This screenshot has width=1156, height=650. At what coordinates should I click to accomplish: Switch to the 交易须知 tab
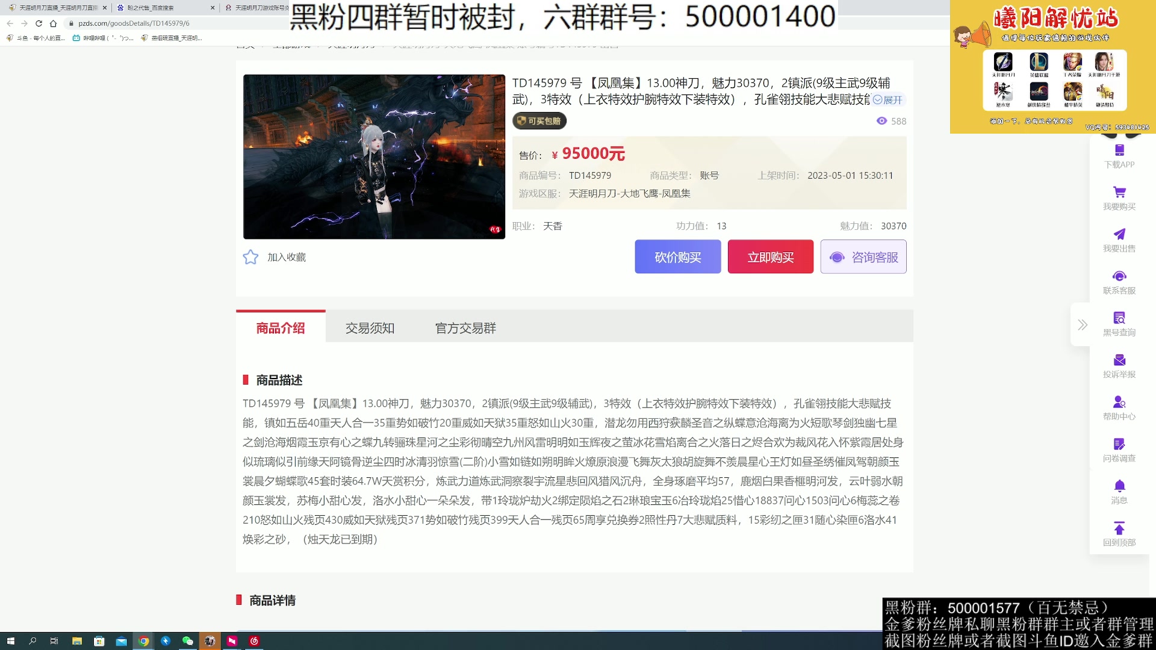tap(368, 328)
